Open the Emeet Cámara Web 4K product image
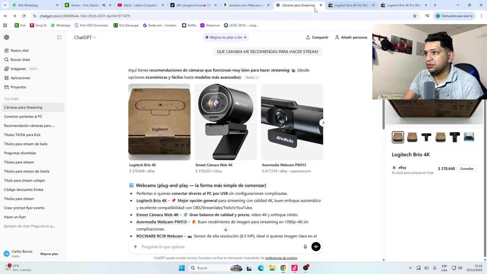 [x=226, y=122]
